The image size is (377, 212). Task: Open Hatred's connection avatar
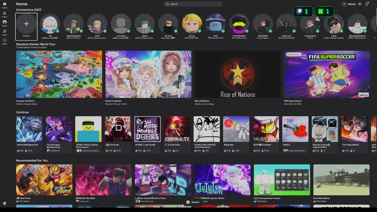click(x=145, y=24)
